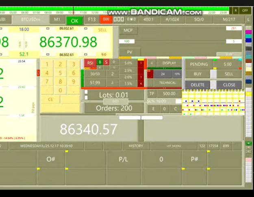The image size is (254, 197).
Task: Click the three white rectangles icon
Action: click(x=119, y=19)
